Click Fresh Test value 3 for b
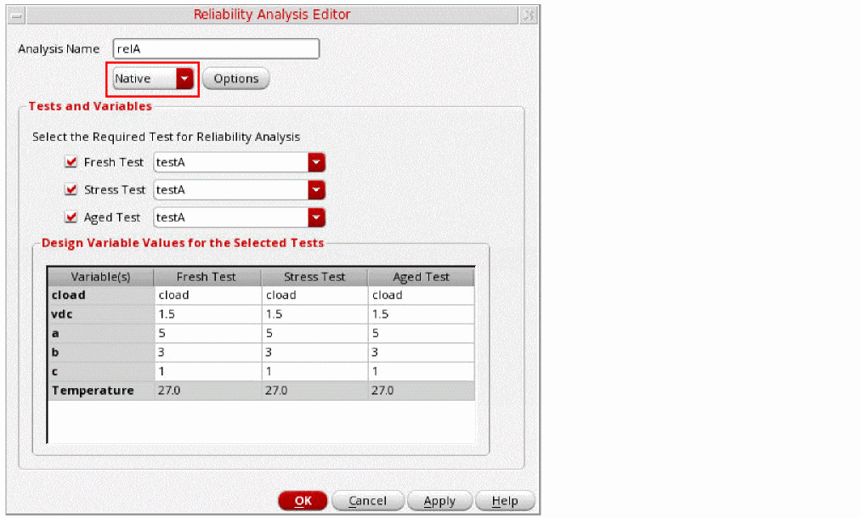Image resolution: width=861 pixels, height=518 pixels. (207, 352)
